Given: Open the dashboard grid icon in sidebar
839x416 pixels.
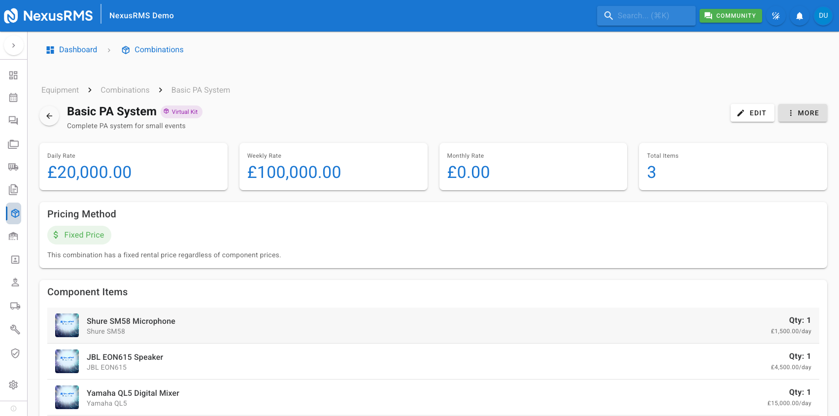Looking at the screenshot, I should click(x=13, y=75).
